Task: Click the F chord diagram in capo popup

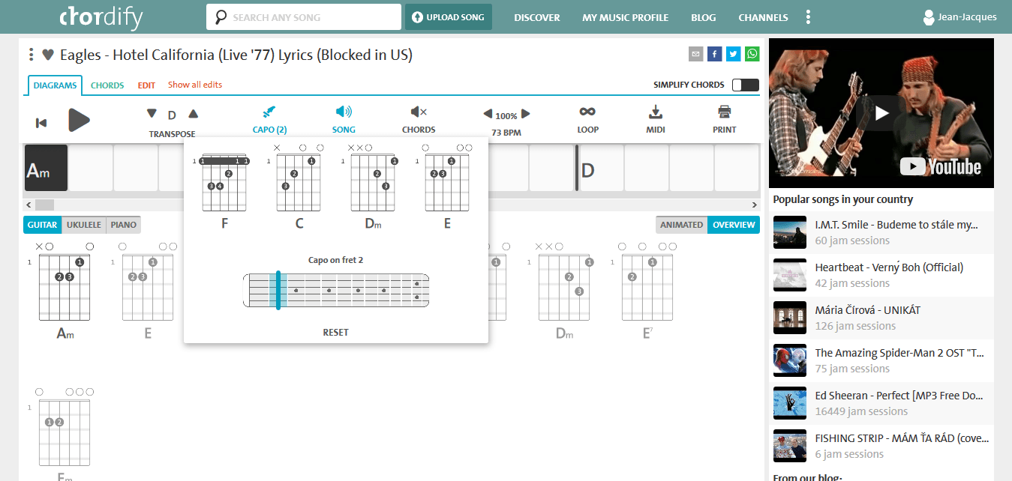Action: coord(224,187)
